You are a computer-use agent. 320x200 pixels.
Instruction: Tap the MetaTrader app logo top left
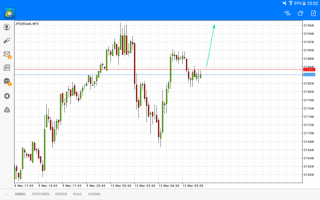tap(9, 13)
